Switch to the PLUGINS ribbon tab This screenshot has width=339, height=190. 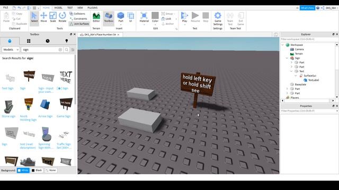pyautogui.click(x=93, y=7)
